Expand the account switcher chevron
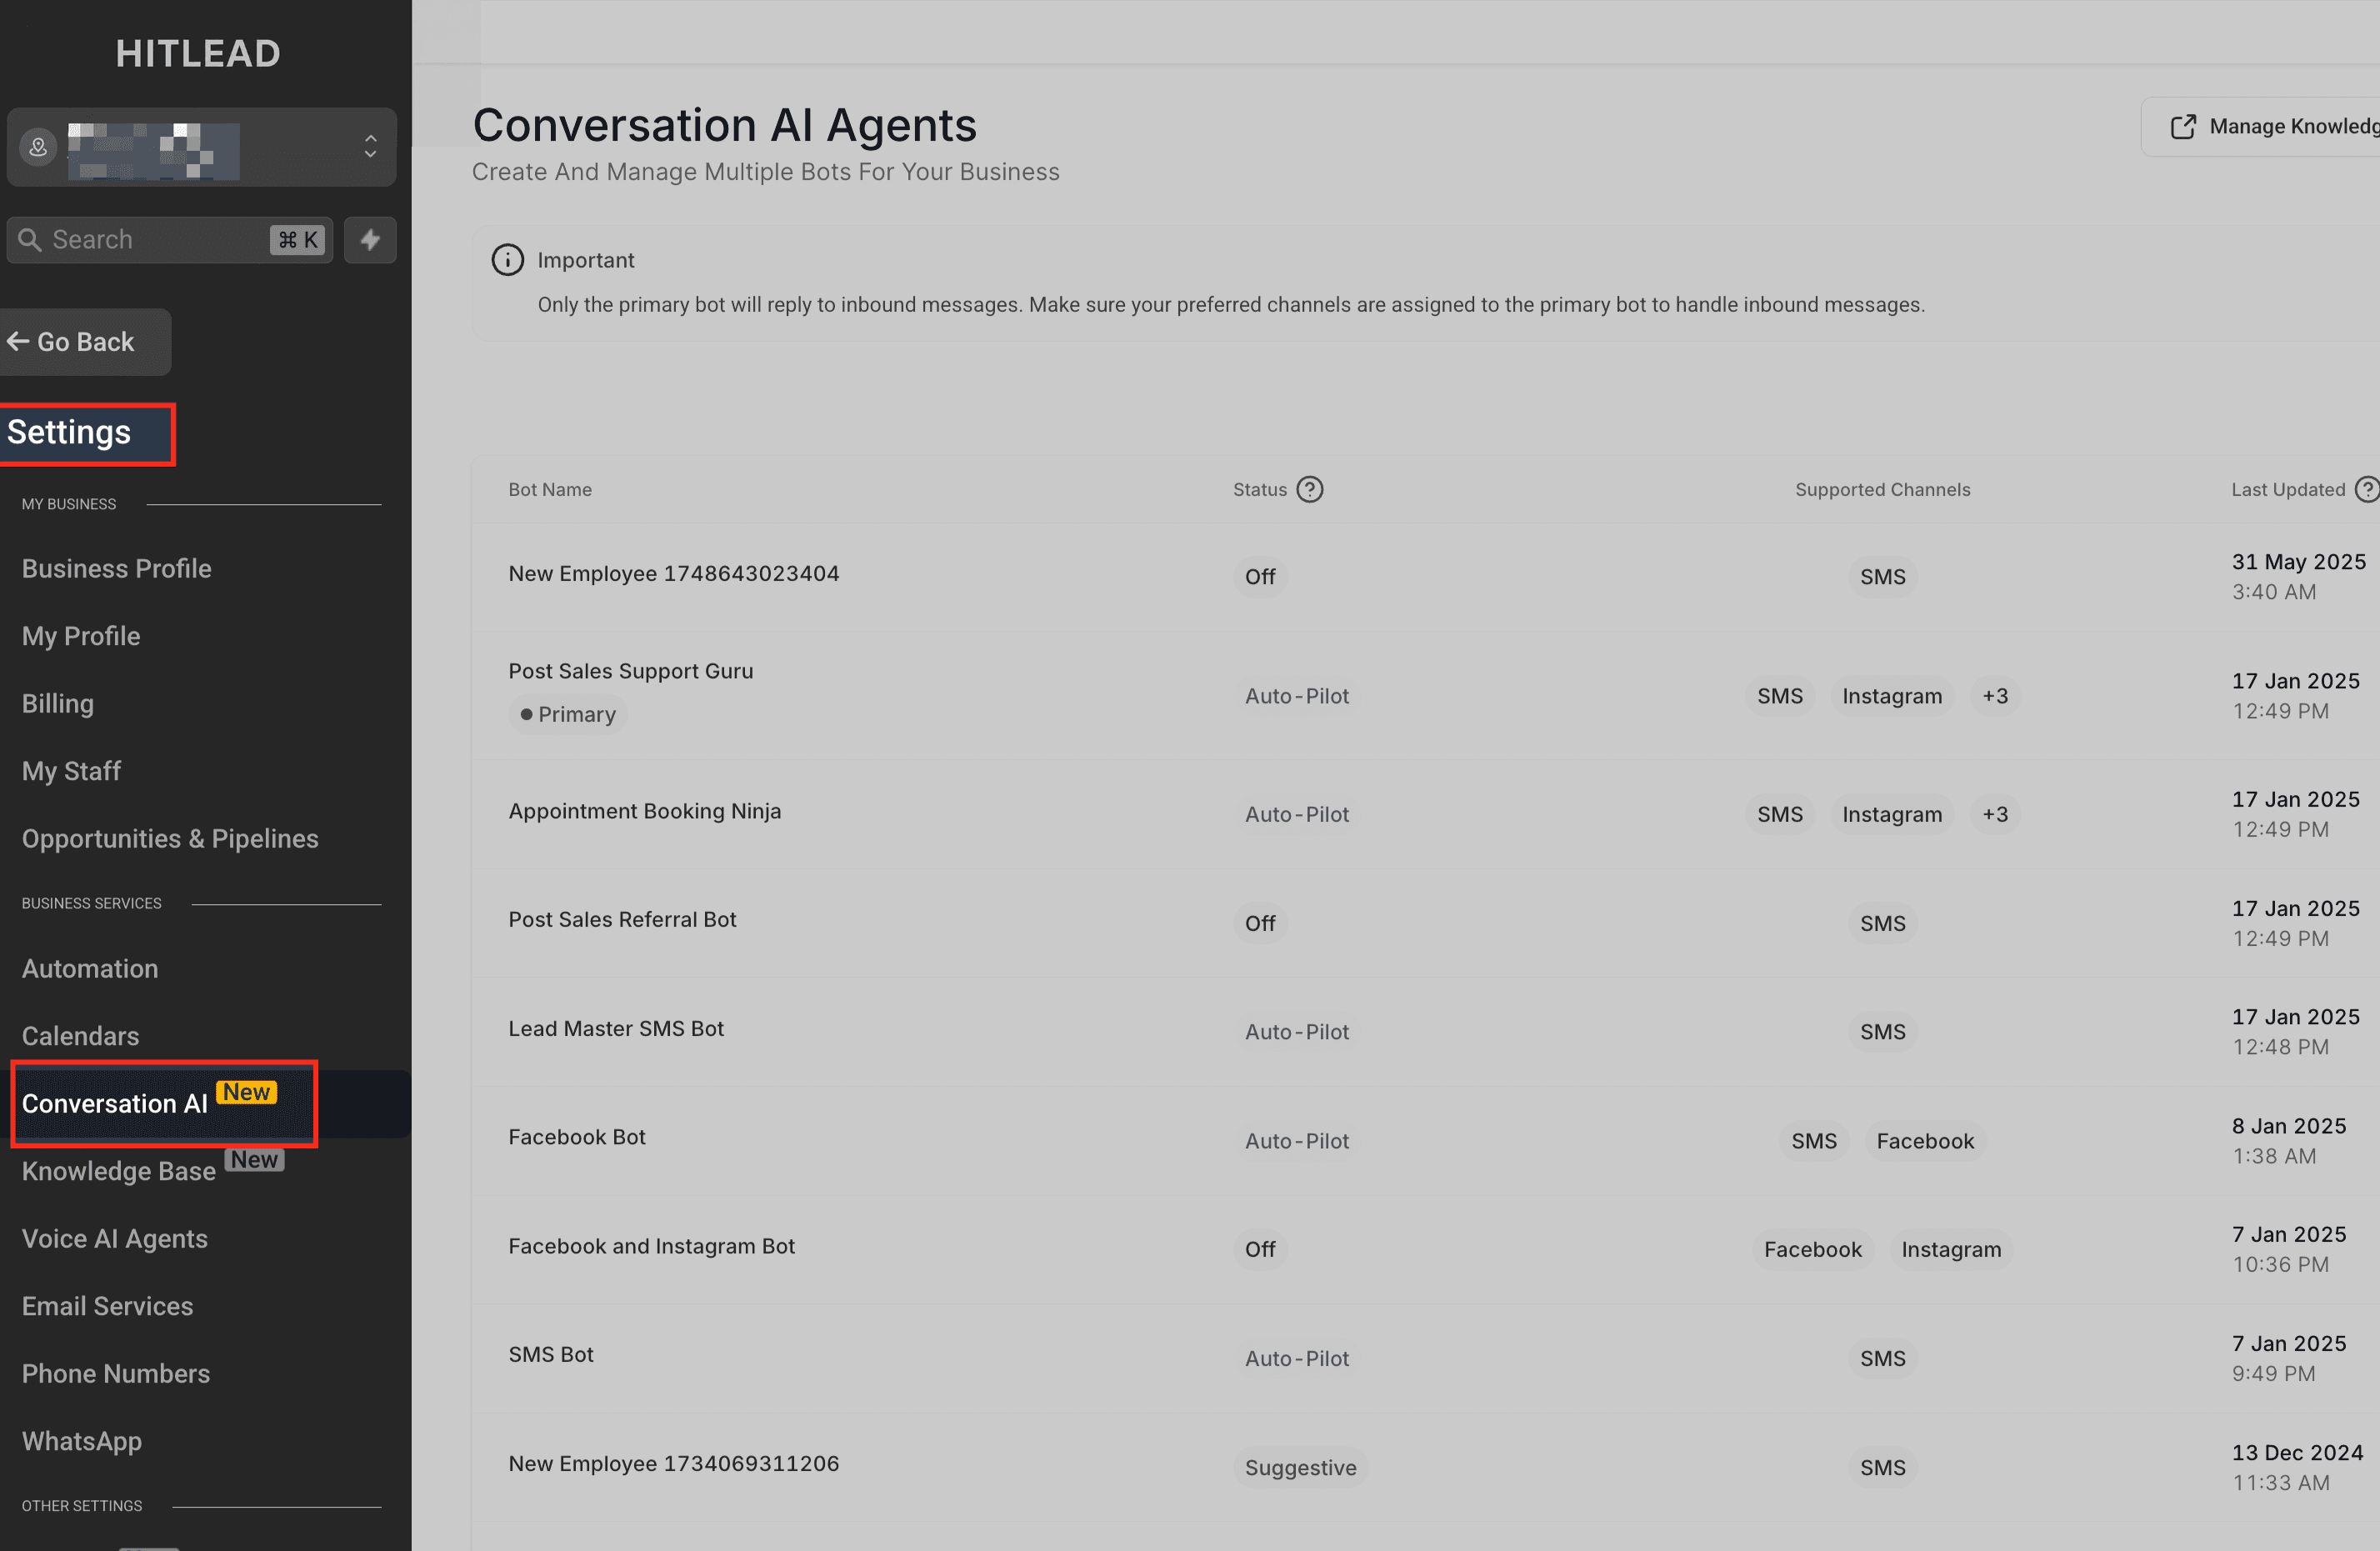 click(x=370, y=147)
